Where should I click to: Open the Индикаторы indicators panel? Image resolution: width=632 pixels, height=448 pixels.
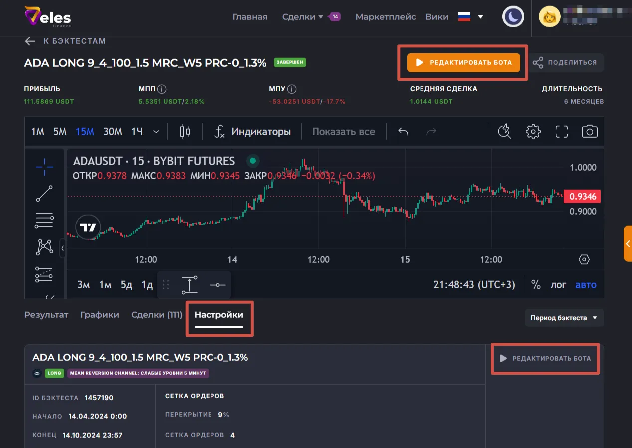tap(253, 132)
